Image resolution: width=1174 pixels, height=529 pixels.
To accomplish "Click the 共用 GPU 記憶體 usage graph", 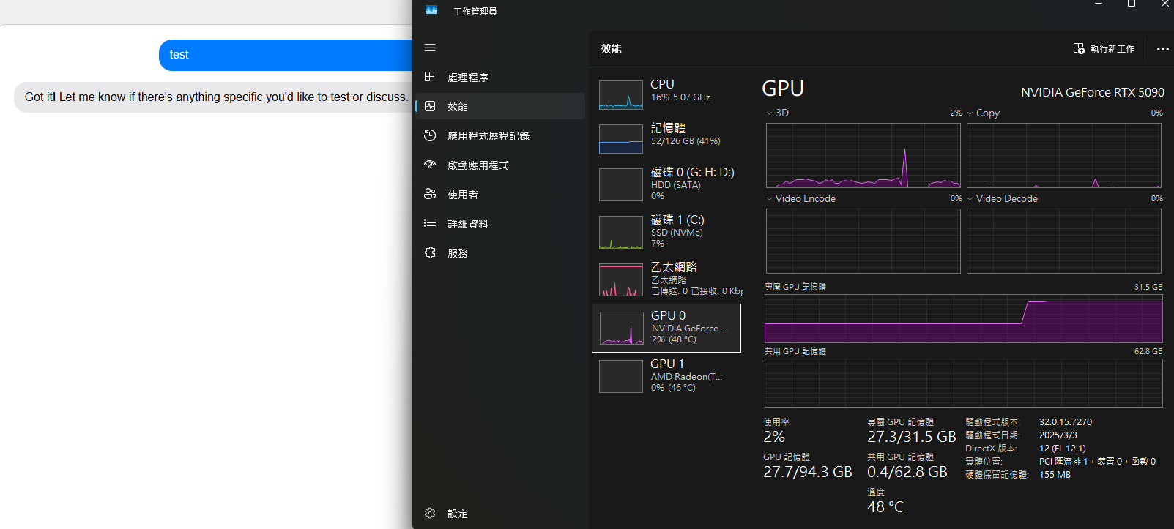I will pyautogui.click(x=964, y=383).
